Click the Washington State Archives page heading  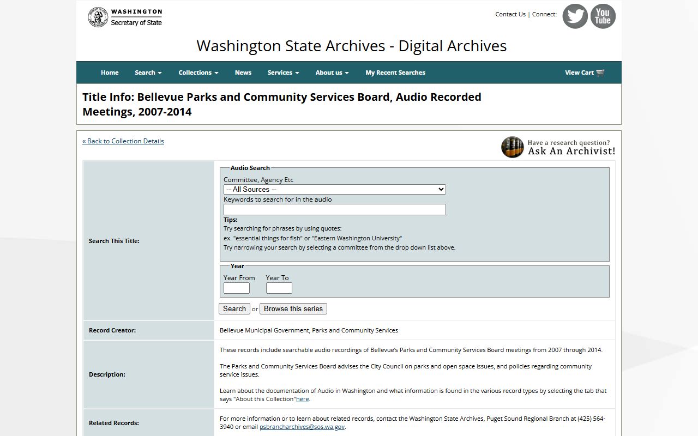point(352,46)
